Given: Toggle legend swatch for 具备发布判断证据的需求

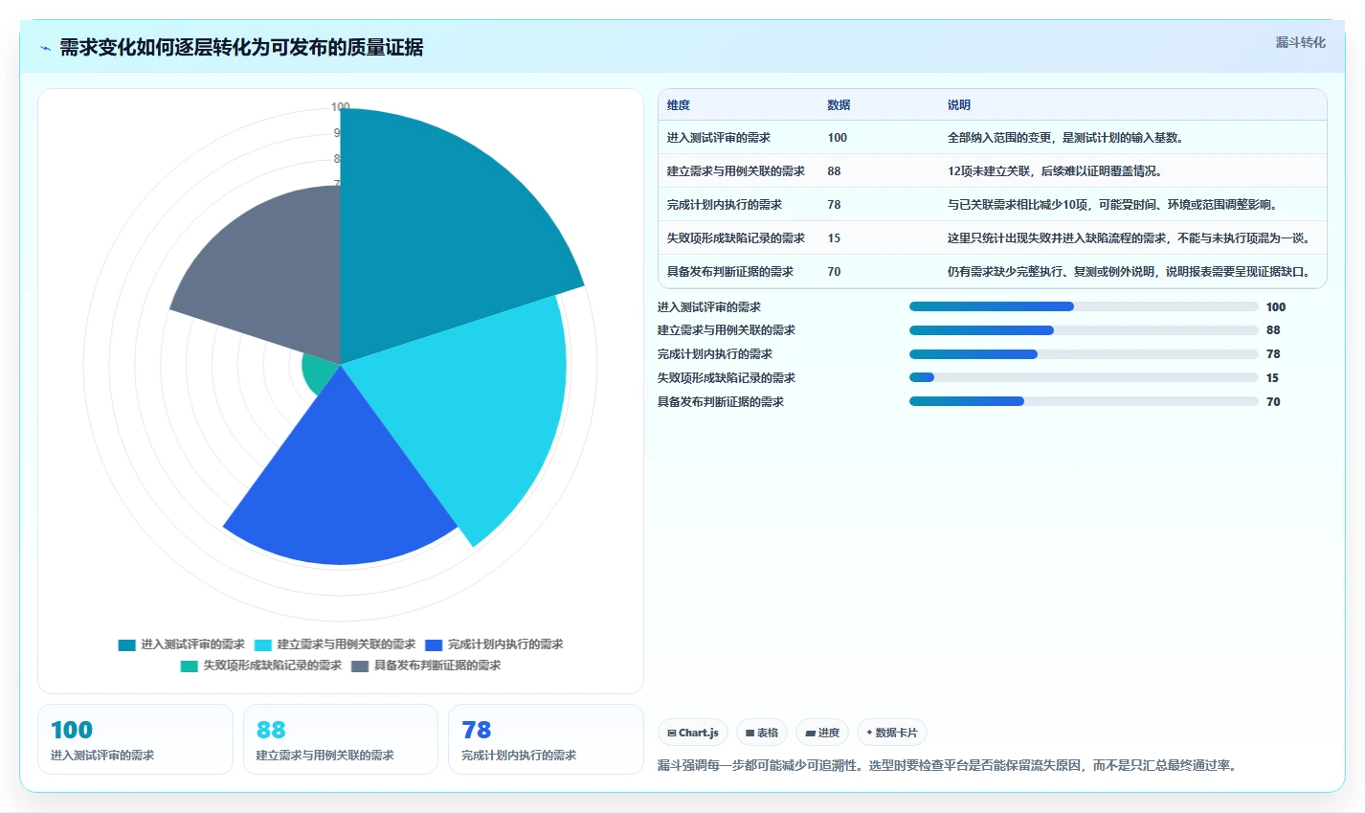Looking at the screenshot, I should [360, 666].
